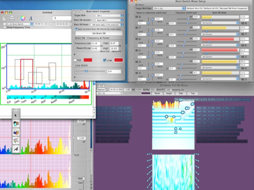The image size is (254, 190).
Task: Click the new document icon
Action: click(4, 18)
